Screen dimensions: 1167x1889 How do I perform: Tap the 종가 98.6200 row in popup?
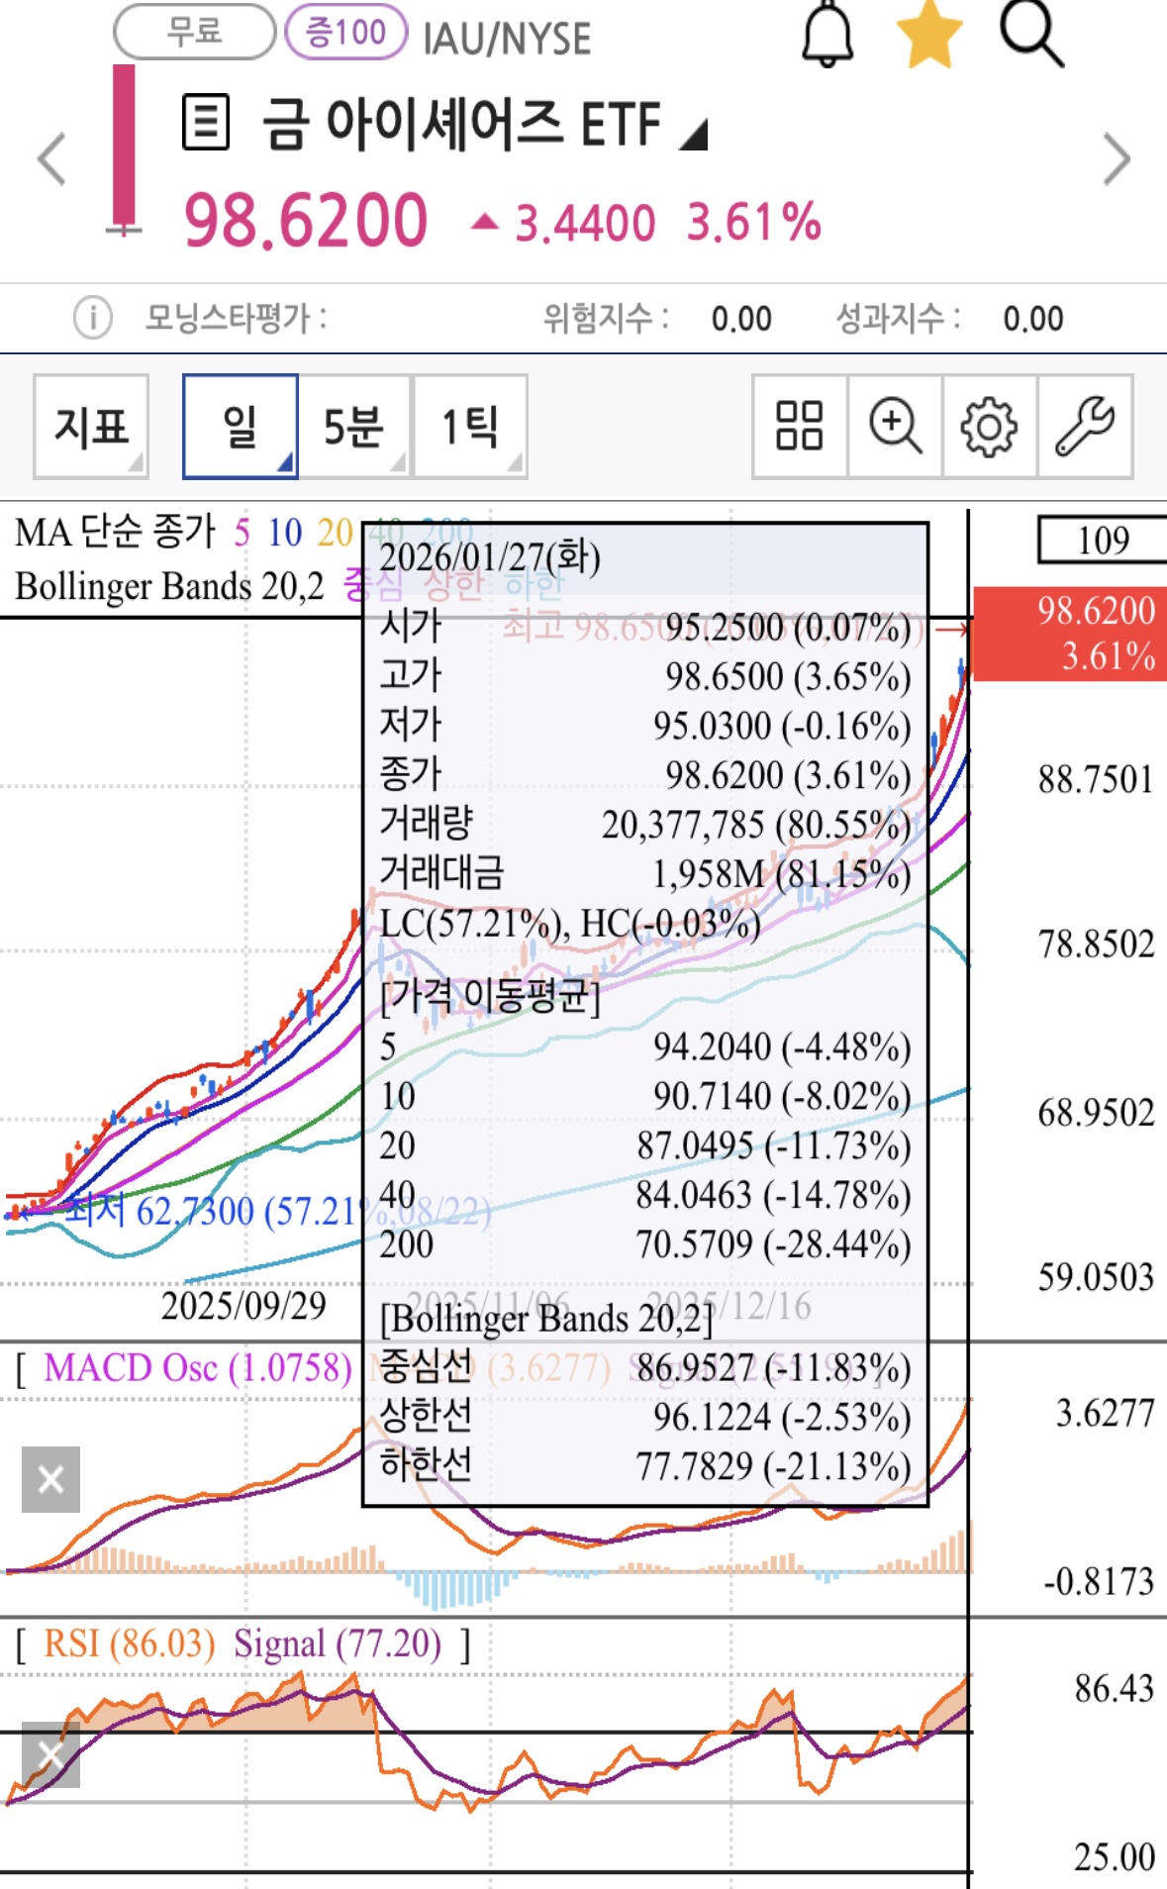point(645,774)
